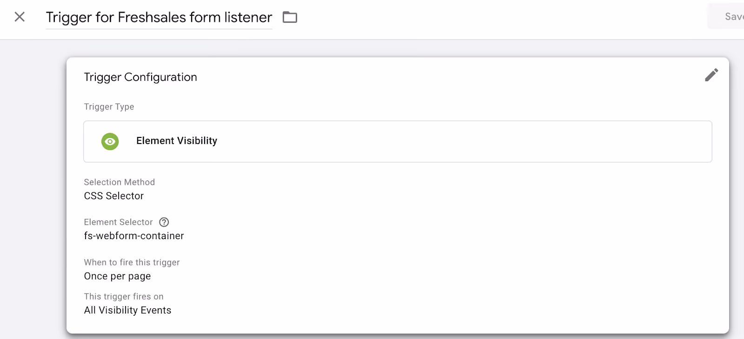This screenshot has height=339, width=744.
Task: Click the Selection Method label
Action: coord(120,182)
